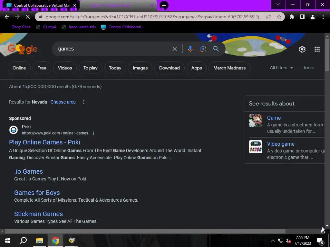
Task: Show hidden system tray icons
Action: (273, 241)
